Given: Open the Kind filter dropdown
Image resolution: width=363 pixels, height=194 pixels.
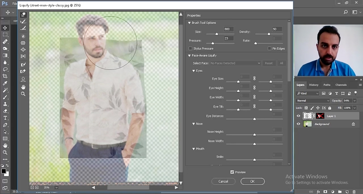Looking at the screenshot, I should (x=308, y=93).
